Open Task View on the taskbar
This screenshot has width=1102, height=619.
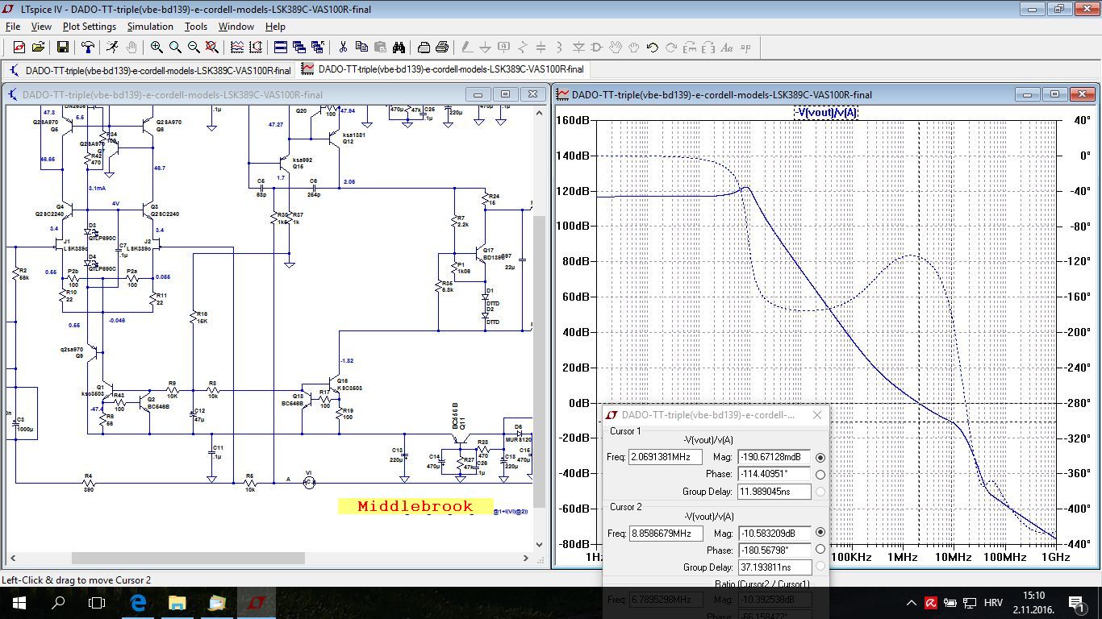(97, 603)
